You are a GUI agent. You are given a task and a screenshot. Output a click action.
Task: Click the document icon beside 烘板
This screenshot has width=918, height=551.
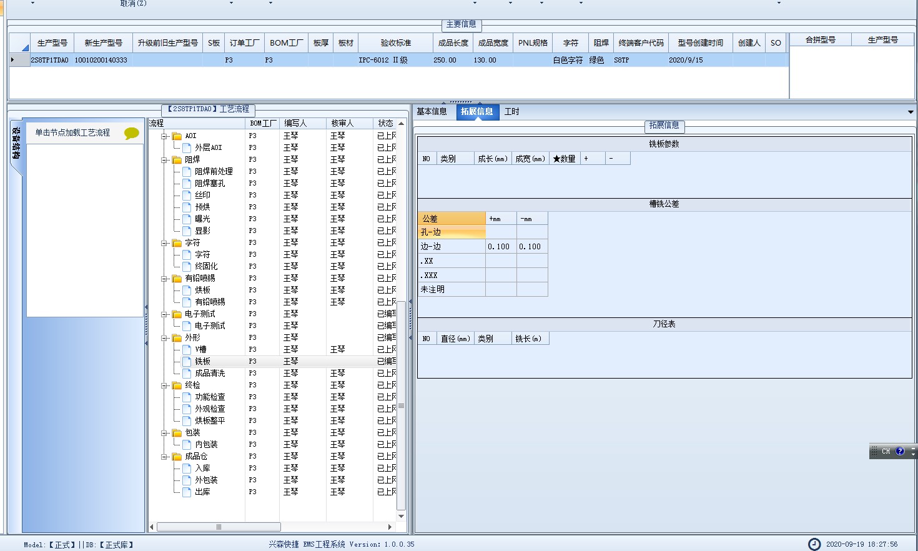(x=187, y=290)
